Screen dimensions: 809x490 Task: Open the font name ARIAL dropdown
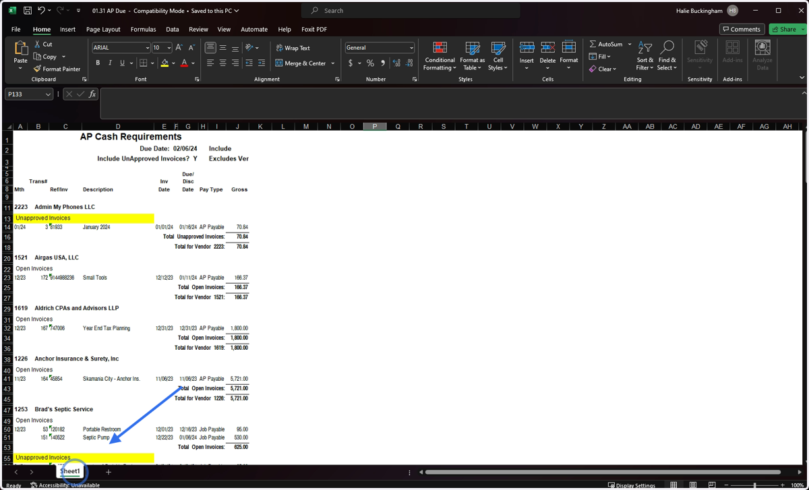click(x=148, y=48)
